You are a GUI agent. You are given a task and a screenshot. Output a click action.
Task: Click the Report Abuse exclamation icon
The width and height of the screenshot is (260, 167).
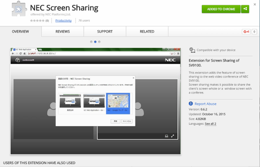[x=191, y=104]
